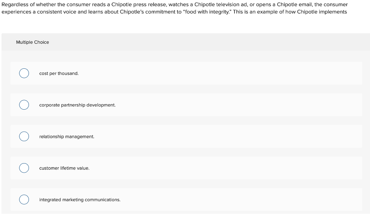Click the answer text "cost per thousand"
Viewport: 370px width, 216px height.
[59, 73]
